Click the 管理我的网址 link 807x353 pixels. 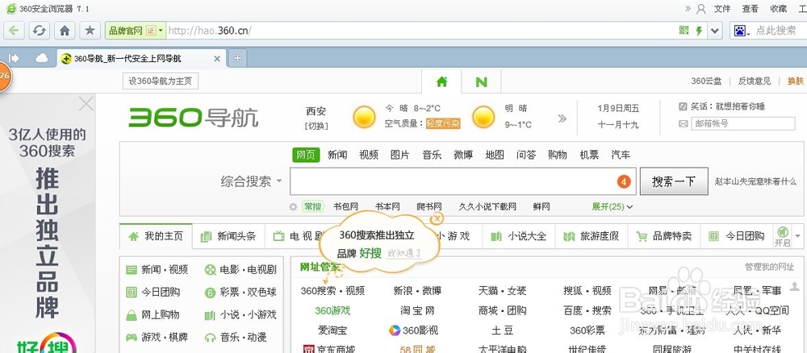(x=769, y=267)
